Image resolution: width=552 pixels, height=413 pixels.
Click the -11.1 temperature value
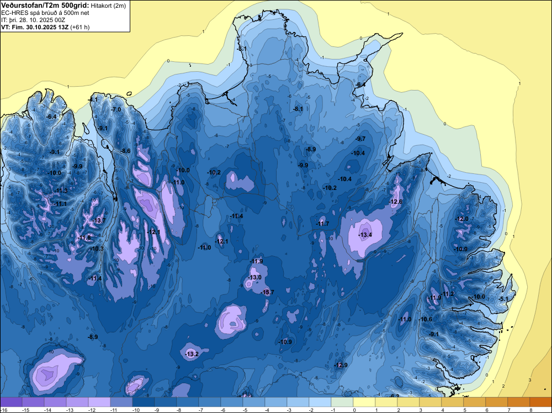pyautogui.click(x=60, y=204)
